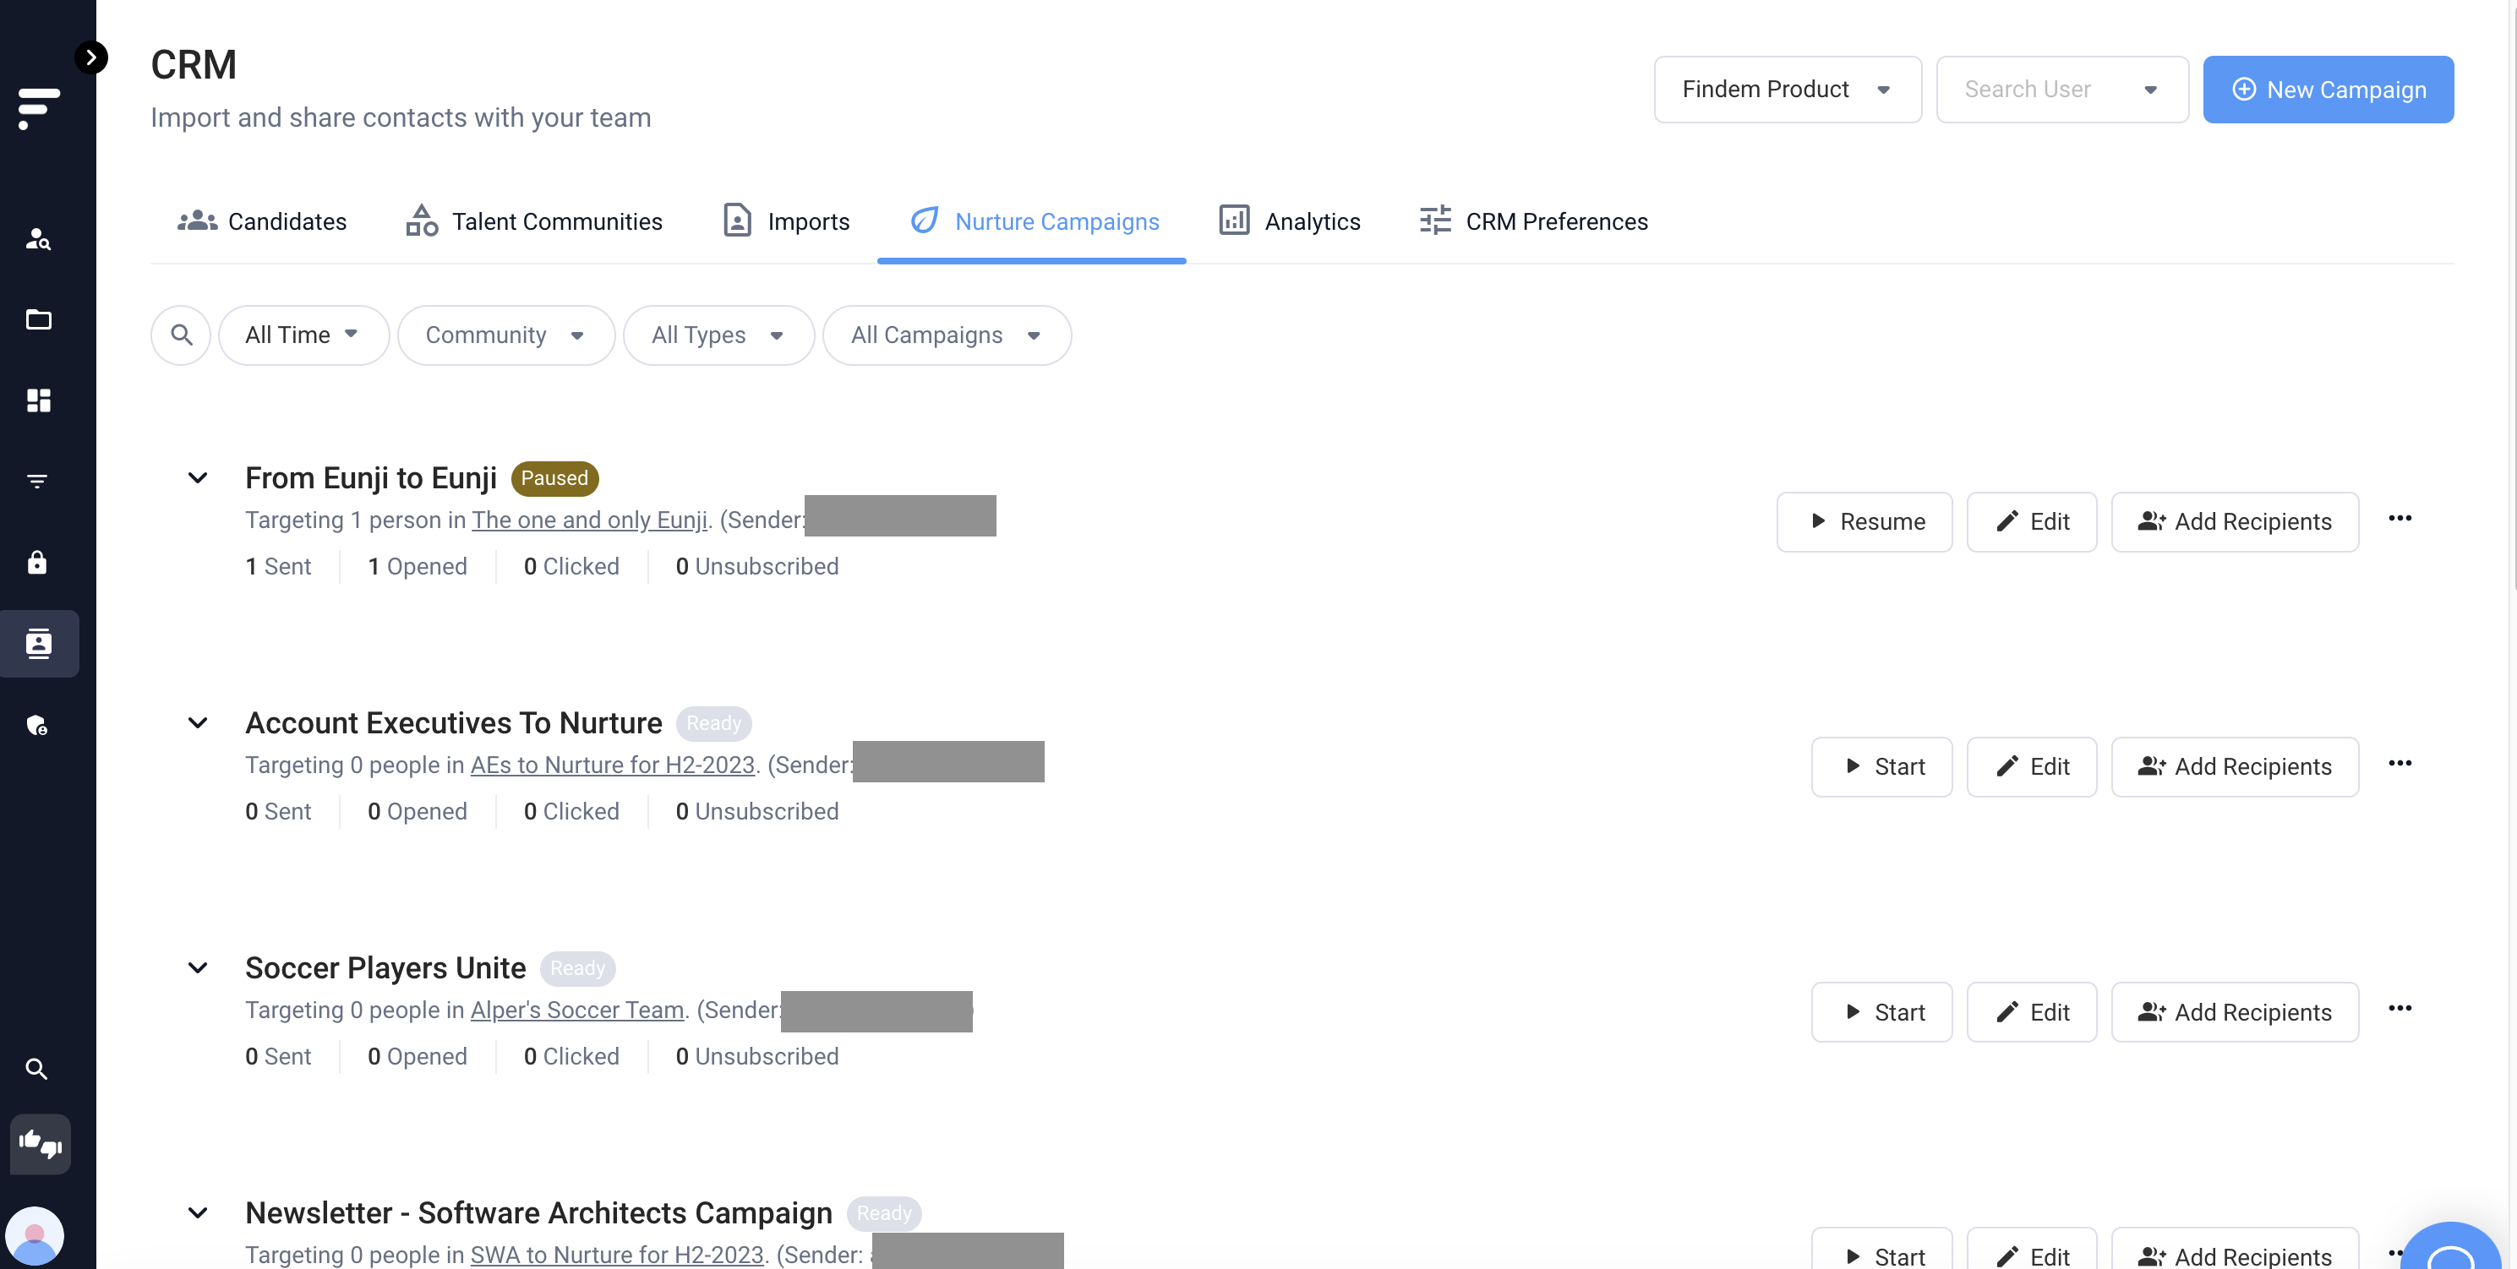Click the From Eunji to Eunji title
The image size is (2517, 1269).
[371, 477]
